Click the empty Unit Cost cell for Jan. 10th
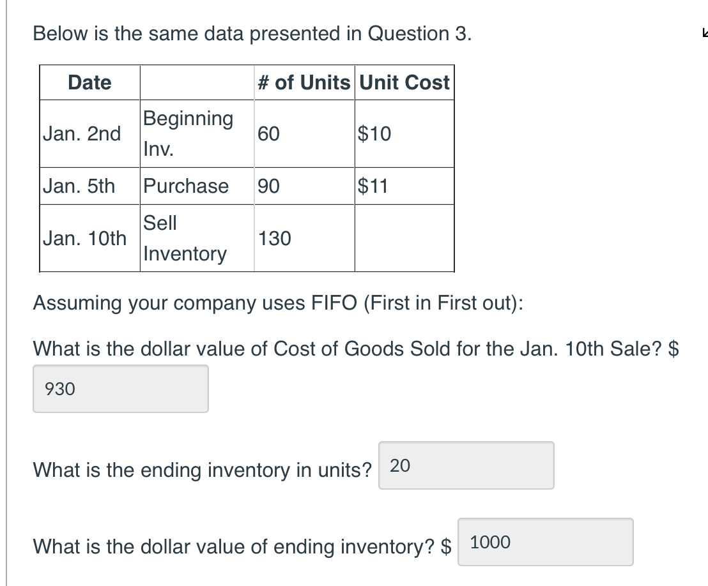This screenshot has height=586, width=708. pyautogui.click(x=404, y=239)
